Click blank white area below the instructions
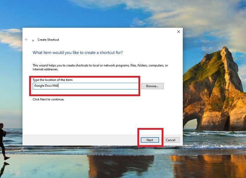Screen dimensions: 246x178 tap(102, 115)
